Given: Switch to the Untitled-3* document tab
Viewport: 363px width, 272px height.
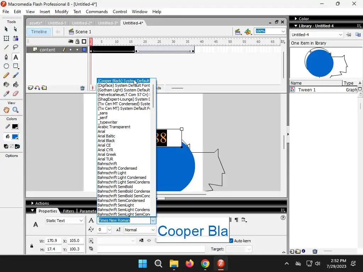Looking at the screenshot, I should 108,23.
